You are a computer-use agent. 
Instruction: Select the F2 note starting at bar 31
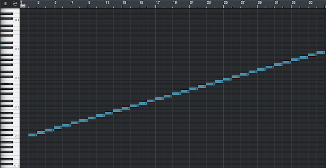(x=279, y=64)
